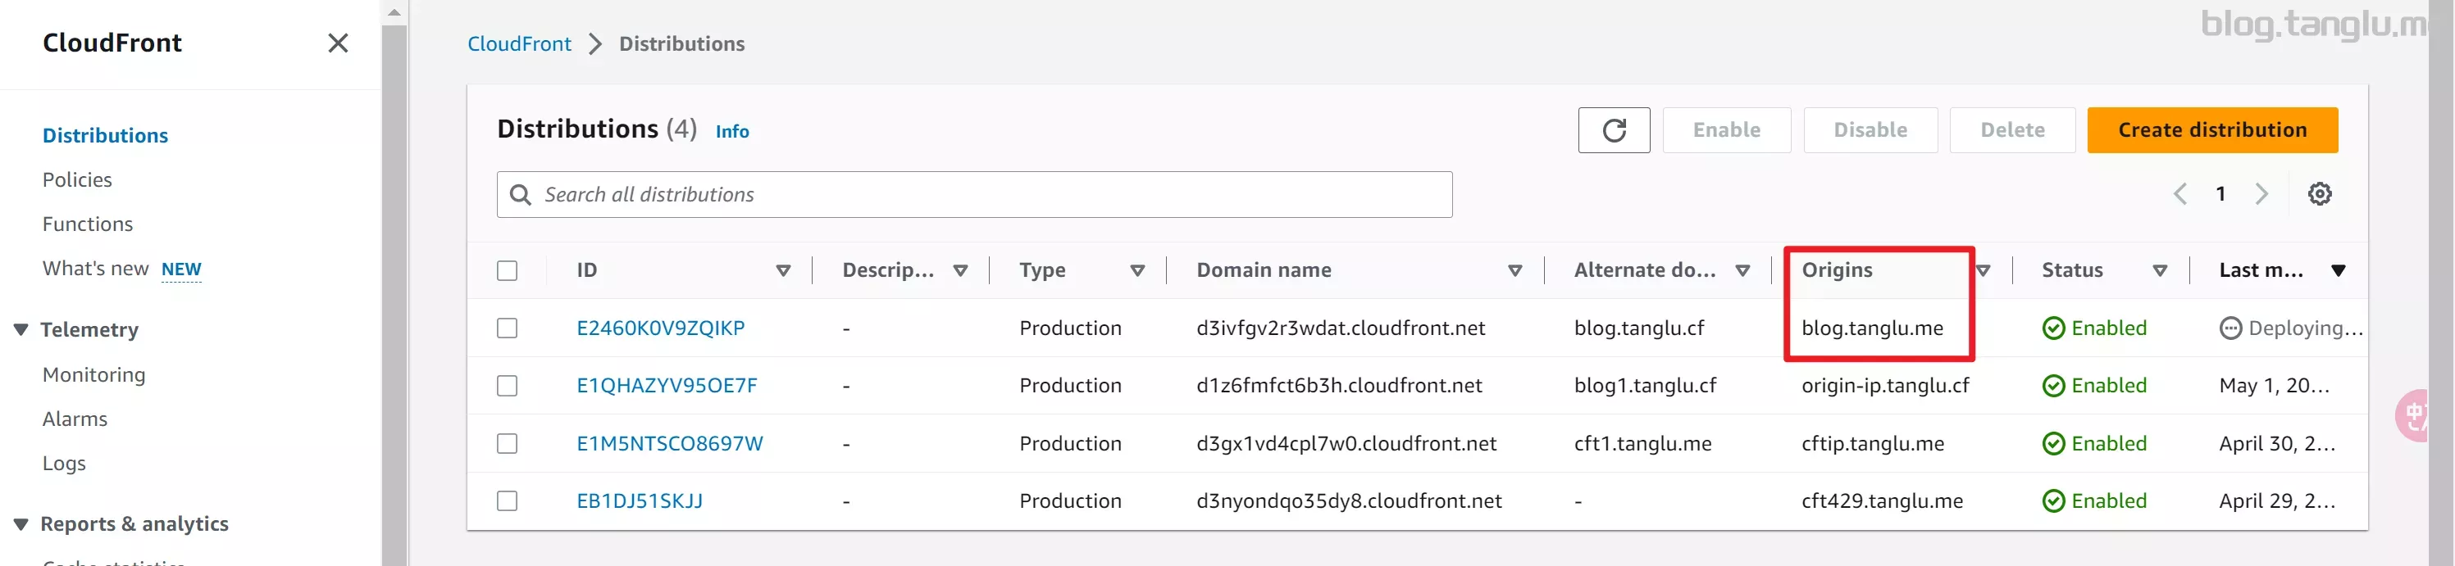
Task: Click alternate domain cft1.tanglu.me
Action: 1642,443
